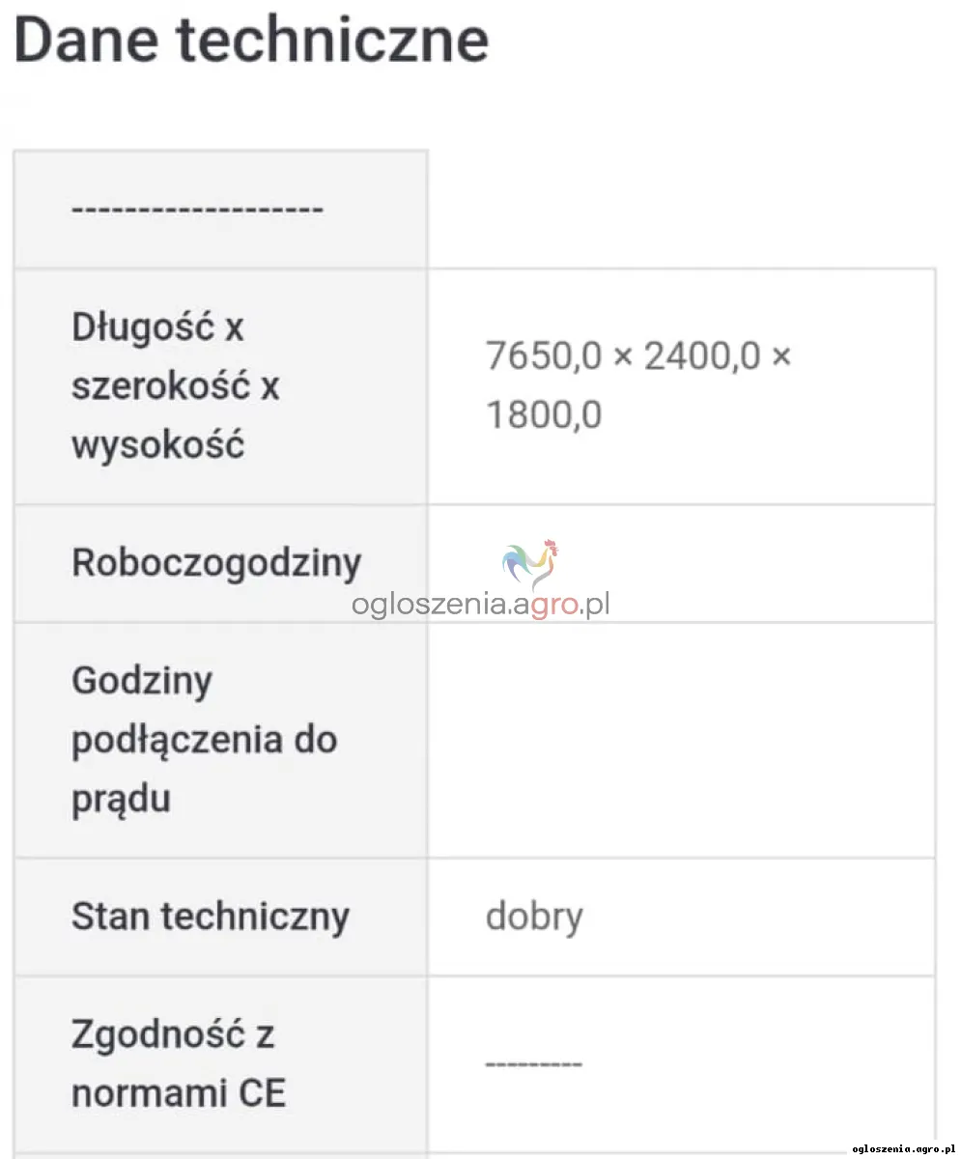961x1159 pixels.
Task: Click the ogloszenia.agro.pl corner label
Action: pyautogui.click(x=902, y=1147)
